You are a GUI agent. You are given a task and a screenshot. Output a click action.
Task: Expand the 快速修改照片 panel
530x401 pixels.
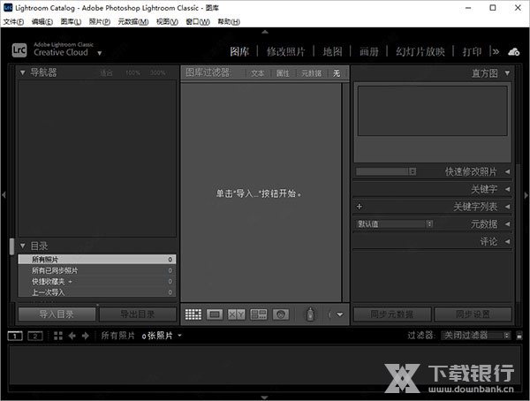(507, 171)
